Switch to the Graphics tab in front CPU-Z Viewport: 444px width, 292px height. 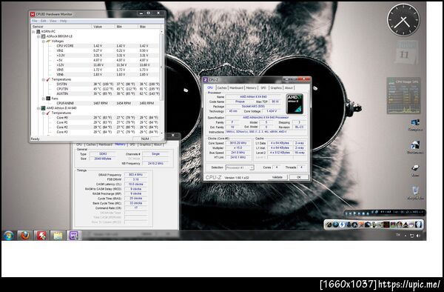(x=276, y=88)
